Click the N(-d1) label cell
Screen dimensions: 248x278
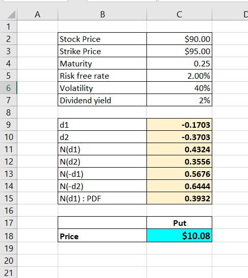point(103,174)
